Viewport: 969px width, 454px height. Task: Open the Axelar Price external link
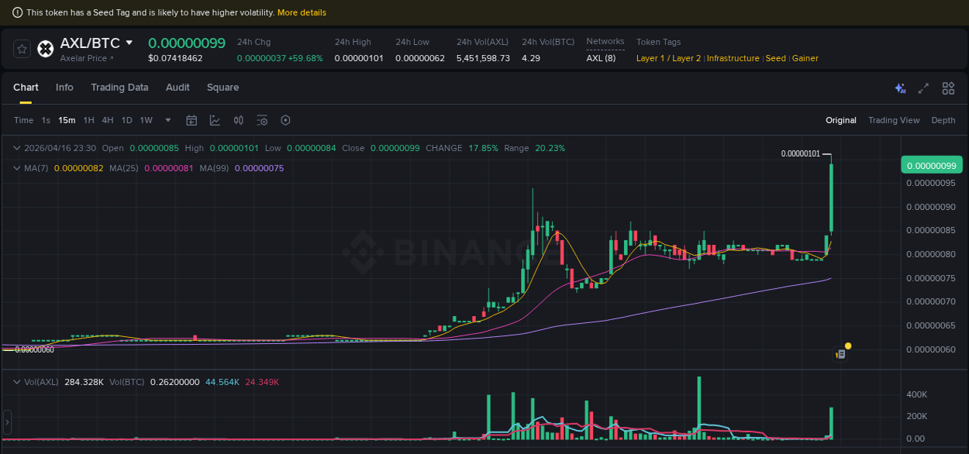[87, 58]
